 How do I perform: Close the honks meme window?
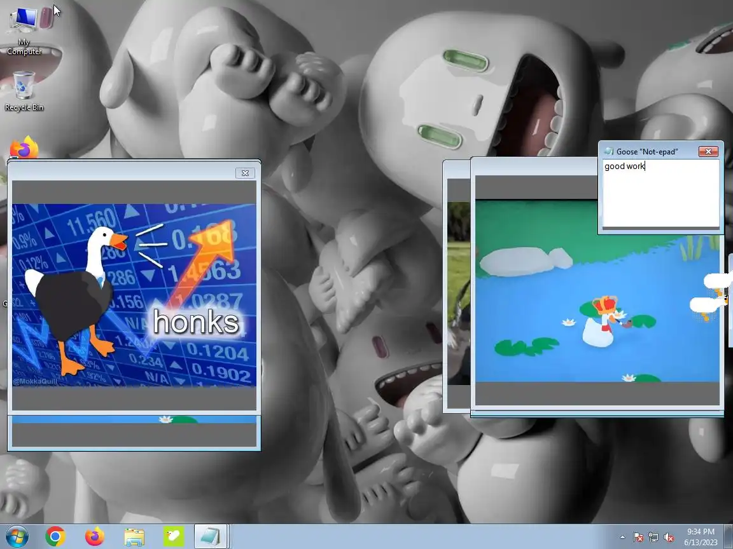click(245, 173)
